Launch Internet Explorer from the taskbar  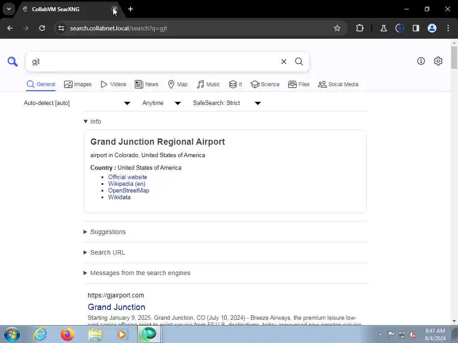pos(40,334)
